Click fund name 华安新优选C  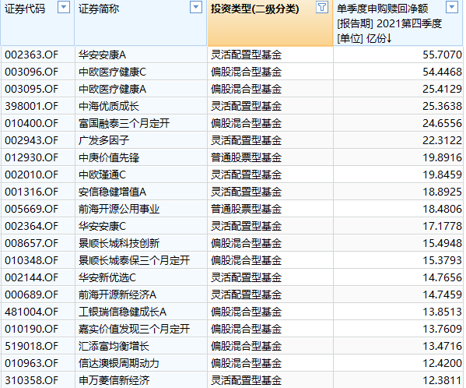[107, 277]
